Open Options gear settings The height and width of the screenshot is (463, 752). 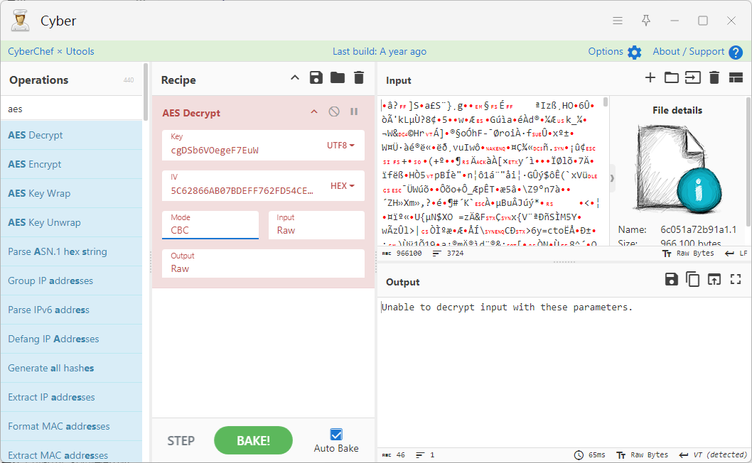pyautogui.click(x=635, y=53)
